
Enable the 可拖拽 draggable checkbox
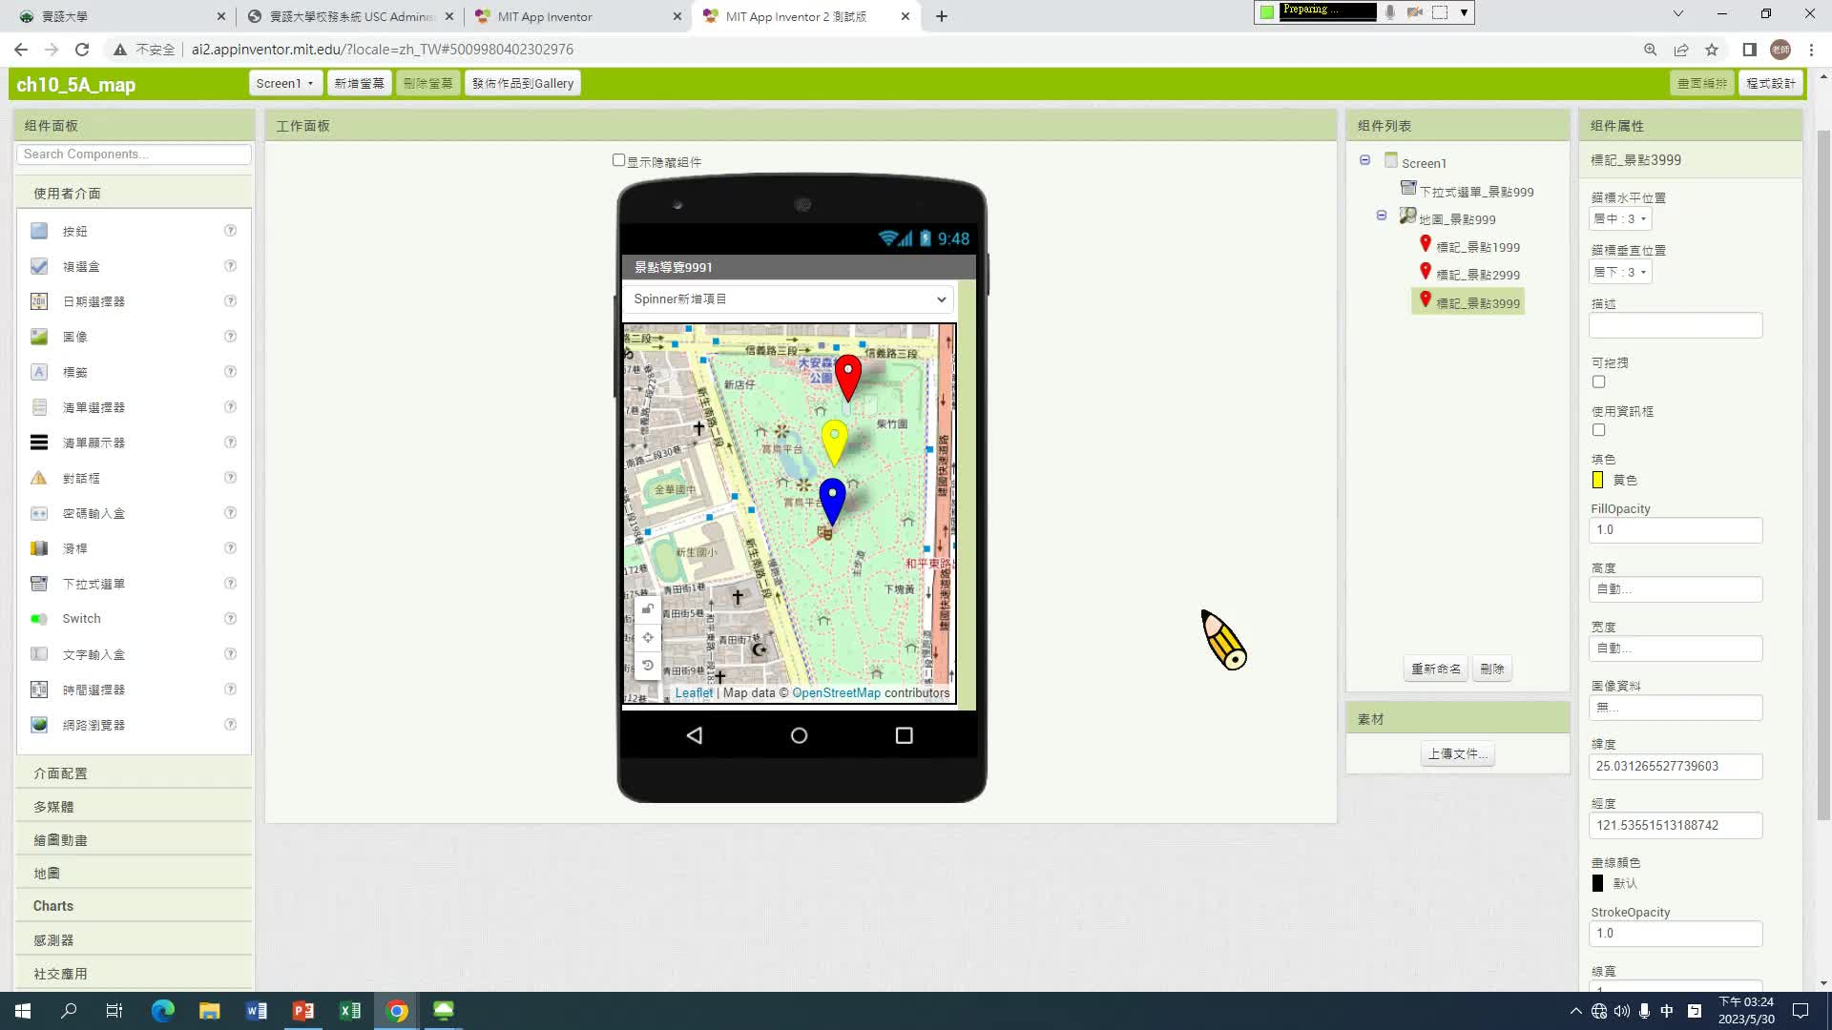[x=1599, y=381]
